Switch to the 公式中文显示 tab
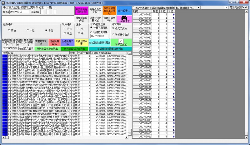 point(9,49)
